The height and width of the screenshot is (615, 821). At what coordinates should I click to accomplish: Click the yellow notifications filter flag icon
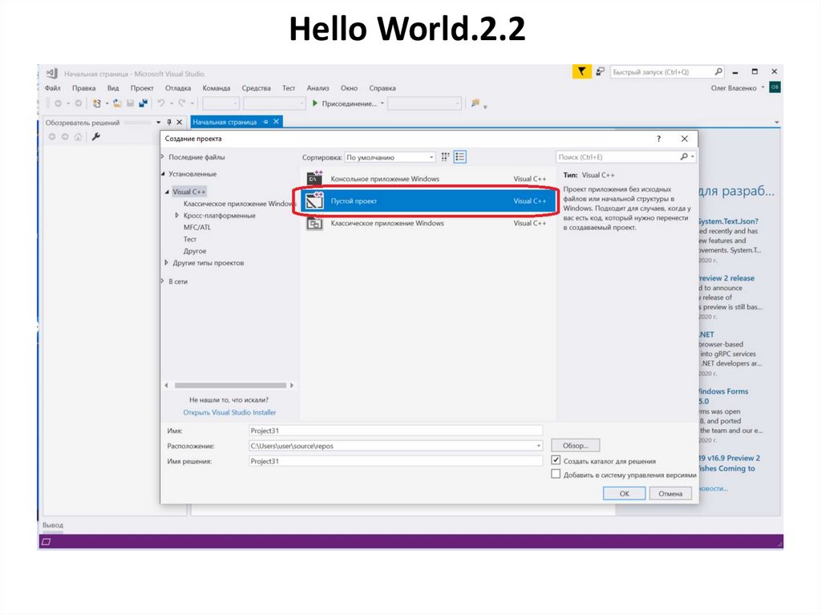(x=582, y=71)
